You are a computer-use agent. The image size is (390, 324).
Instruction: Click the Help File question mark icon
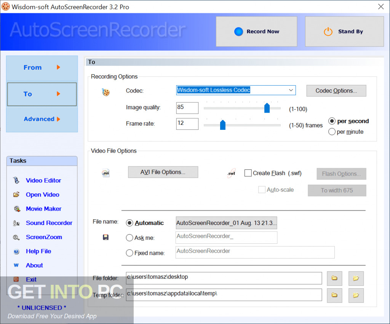click(x=16, y=251)
